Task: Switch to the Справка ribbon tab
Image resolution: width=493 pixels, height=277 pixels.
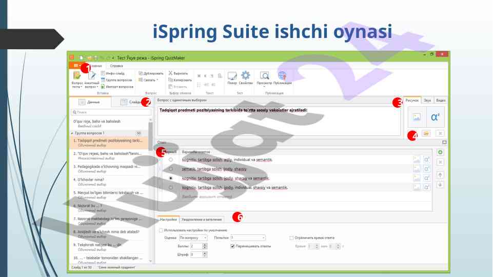Action: click(116, 66)
